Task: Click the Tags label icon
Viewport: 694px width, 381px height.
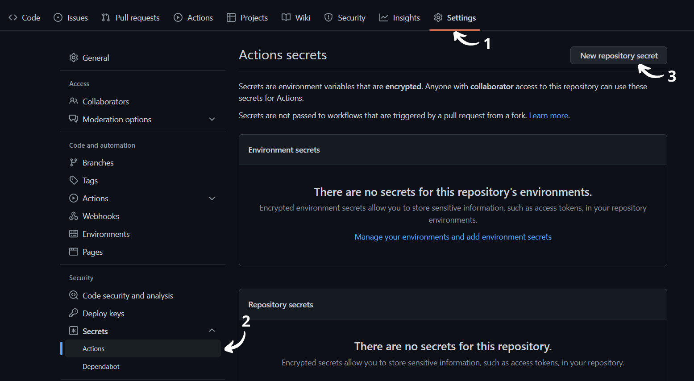Action: (x=74, y=180)
